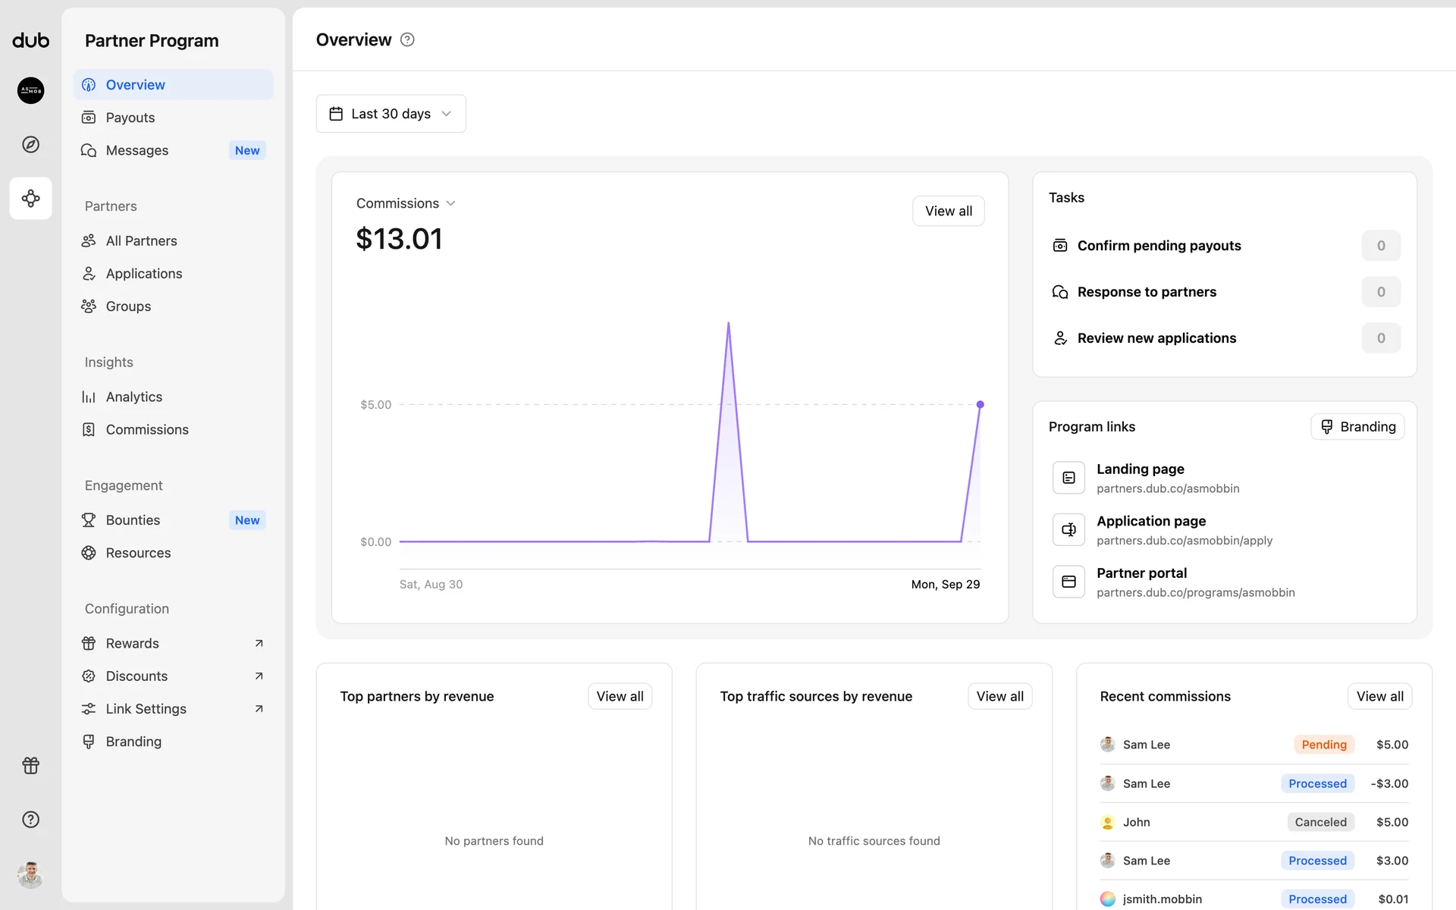This screenshot has width=1456, height=910.
Task: Click the Partner portal icon
Action: click(x=1068, y=582)
